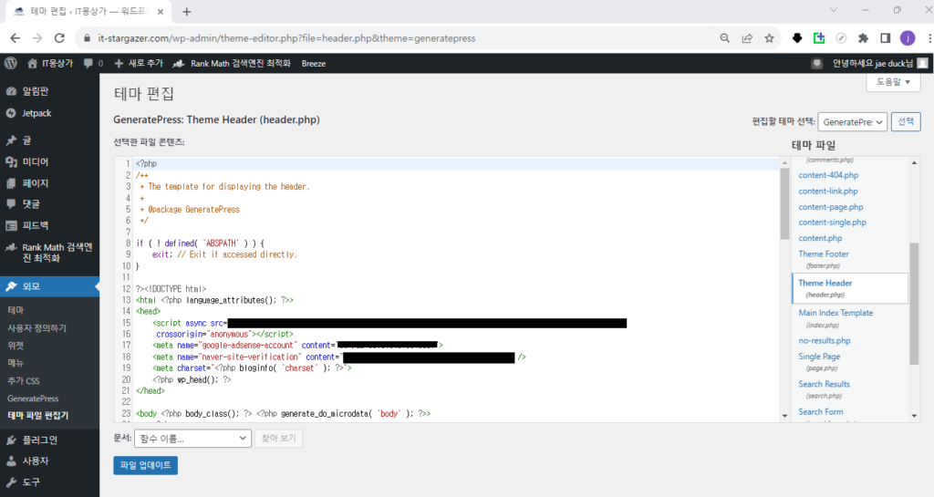
Task: Open the theme selection dropdown GeneratePress
Action: click(x=853, y=122)
